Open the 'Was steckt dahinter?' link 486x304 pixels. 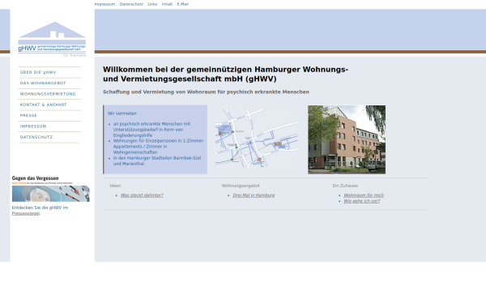(x=142, y=195)
